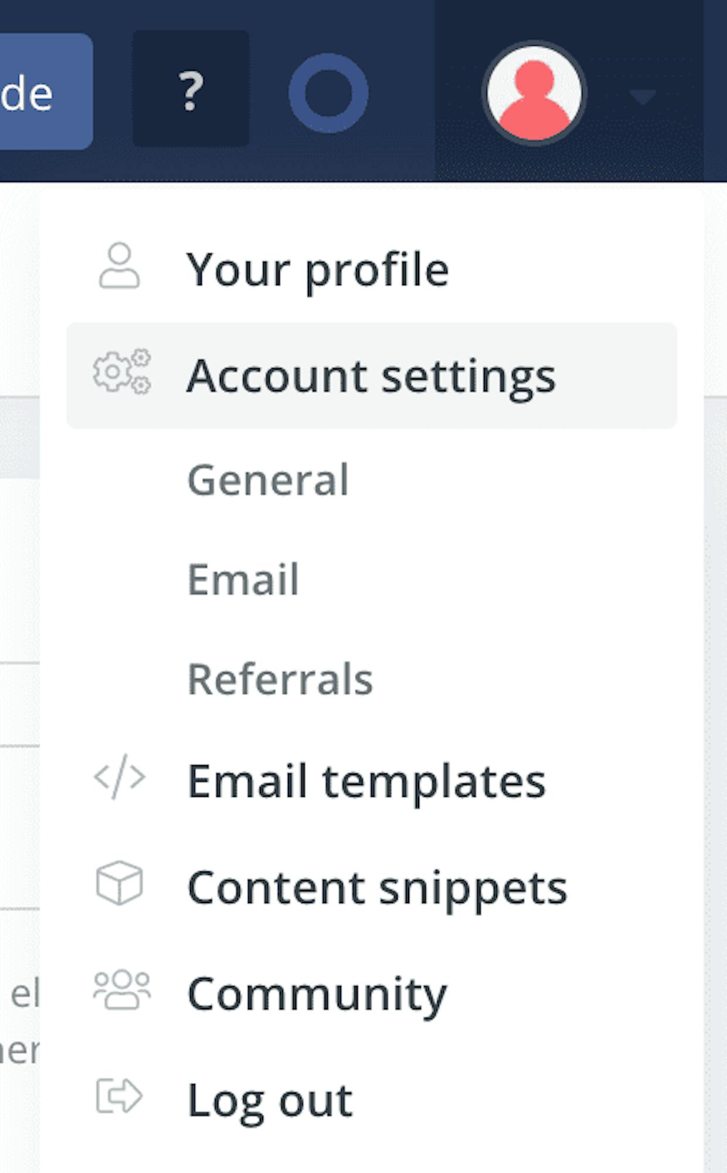
Task: Click the partially visible blue button
Action: (x=46, y=92)
